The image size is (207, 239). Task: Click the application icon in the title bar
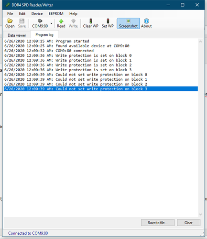tap(8, 5)
